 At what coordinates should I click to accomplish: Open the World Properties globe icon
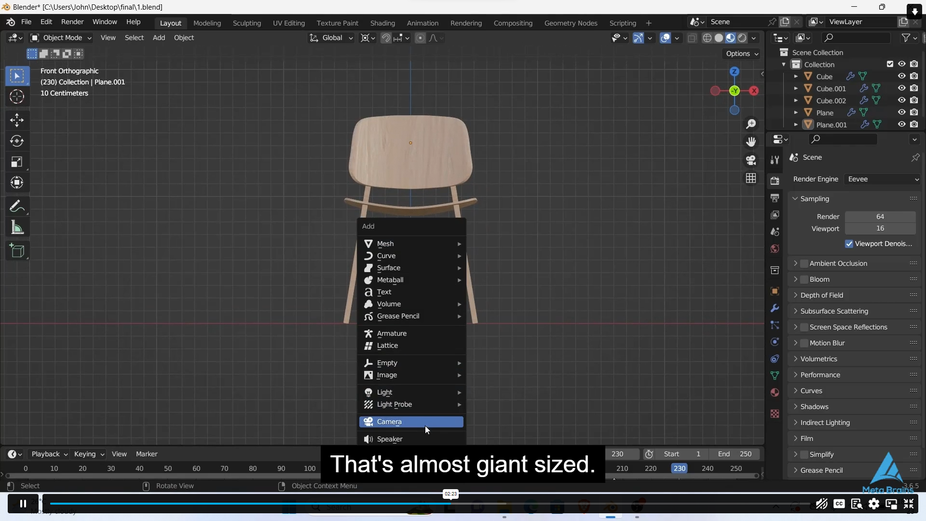[775, 249]
